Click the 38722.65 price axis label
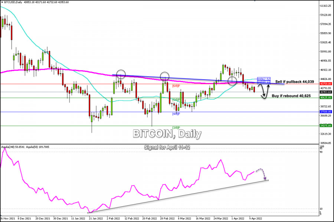 pyautogui.click(x=326, y=107)
